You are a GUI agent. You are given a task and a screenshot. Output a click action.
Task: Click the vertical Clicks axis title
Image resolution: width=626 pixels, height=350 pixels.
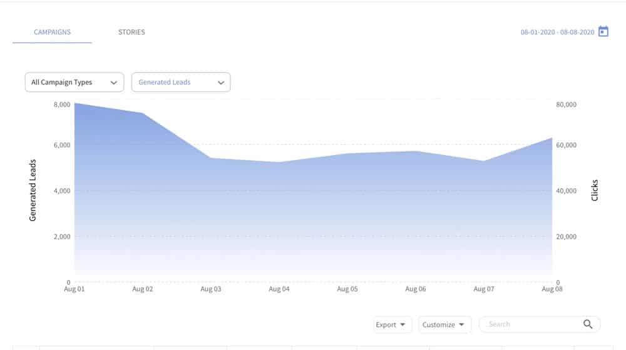click(x=595, y=191)
